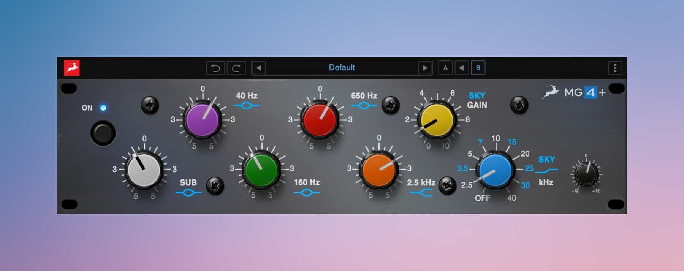This screenshot has width=684, height=271.
Task: Click the SUB band bell icon
Action: [188, 193]
